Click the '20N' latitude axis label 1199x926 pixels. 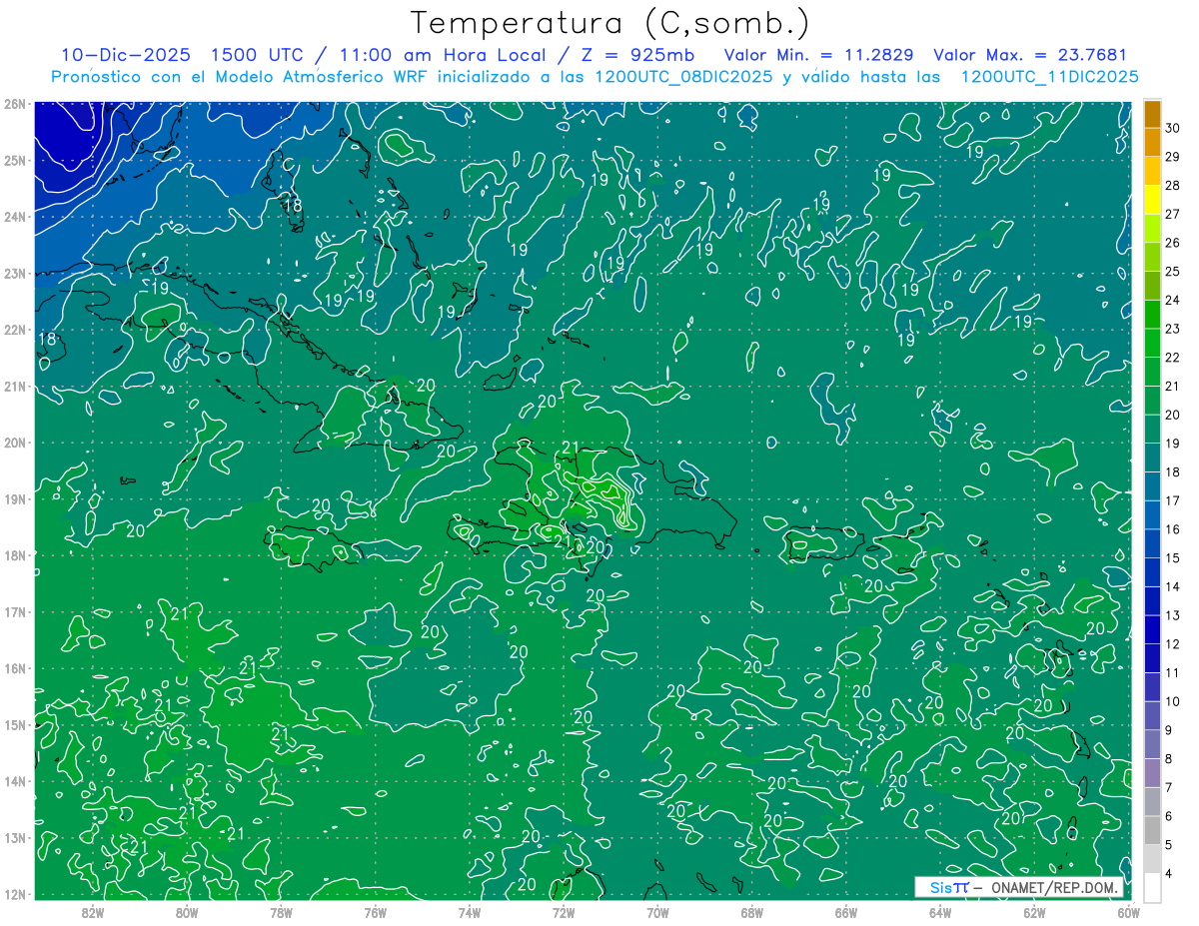click(x=14, y=443)
